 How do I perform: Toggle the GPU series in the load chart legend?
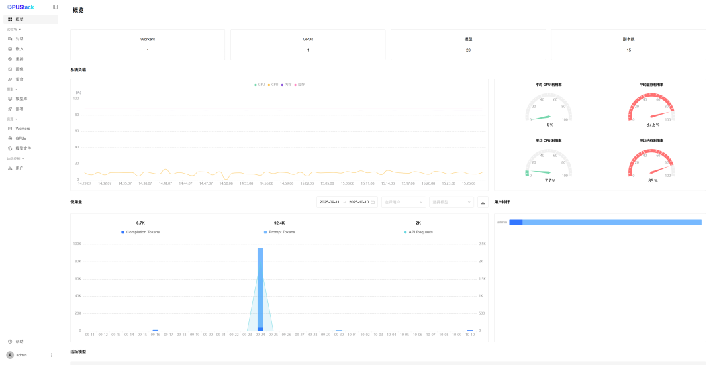pos(260,85)
